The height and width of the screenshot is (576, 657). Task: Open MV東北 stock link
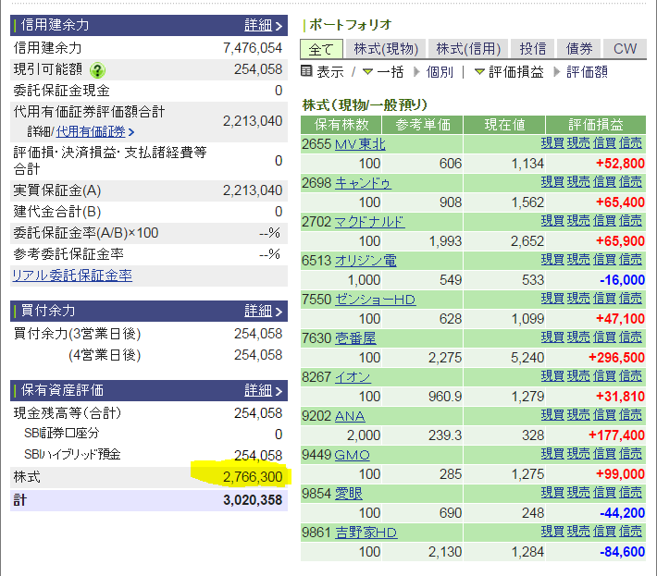click(x=360, y=144)
